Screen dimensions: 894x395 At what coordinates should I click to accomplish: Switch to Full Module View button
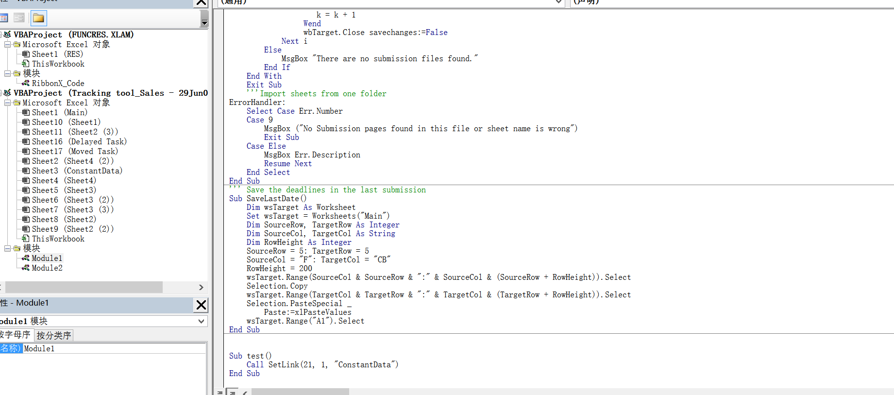pyautogui.click(x=233, y=392)
